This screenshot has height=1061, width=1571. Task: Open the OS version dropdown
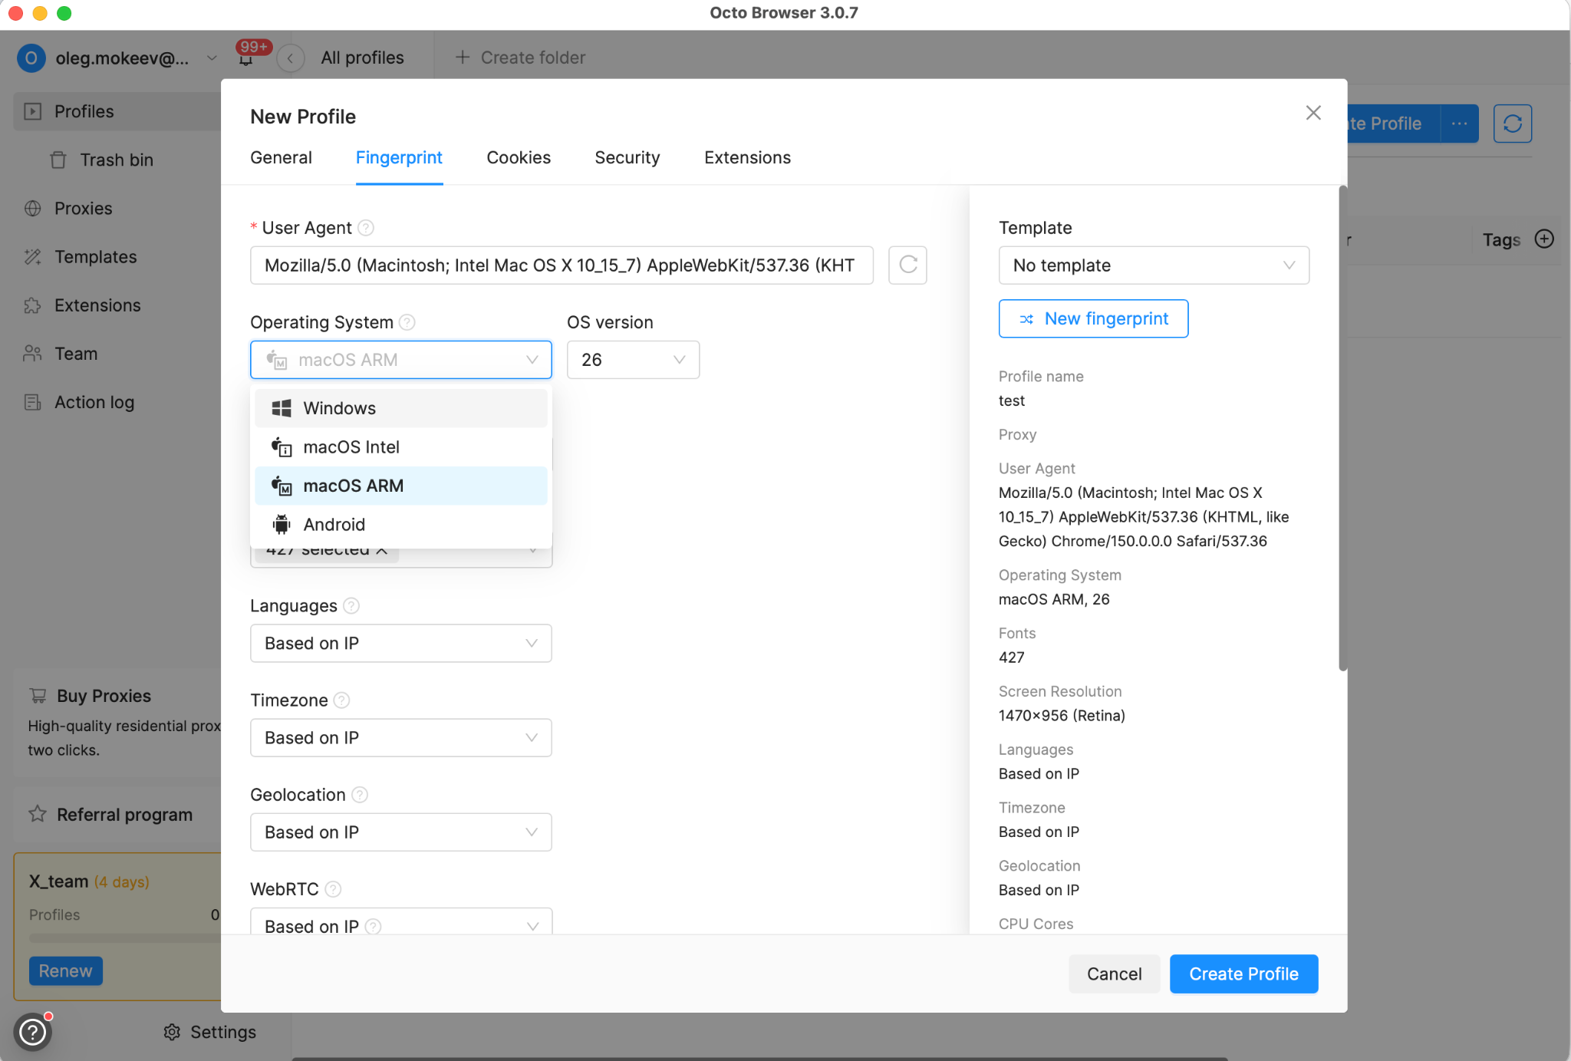click(633, 360)
